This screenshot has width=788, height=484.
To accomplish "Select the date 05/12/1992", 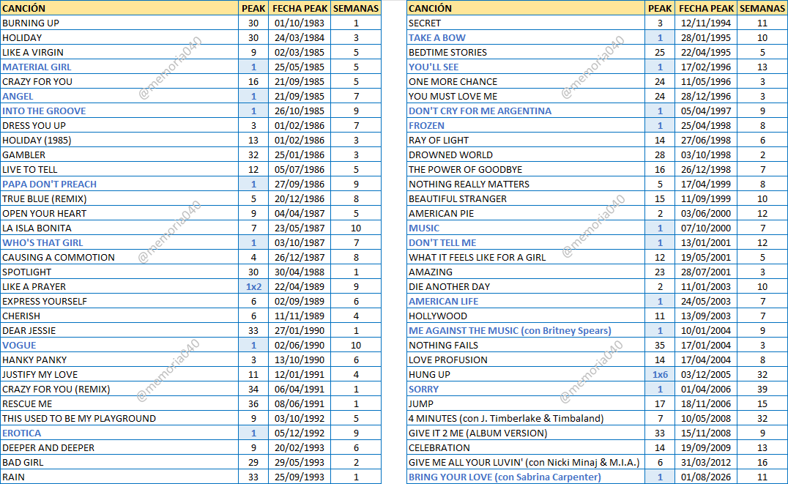I will pos(300,433).
